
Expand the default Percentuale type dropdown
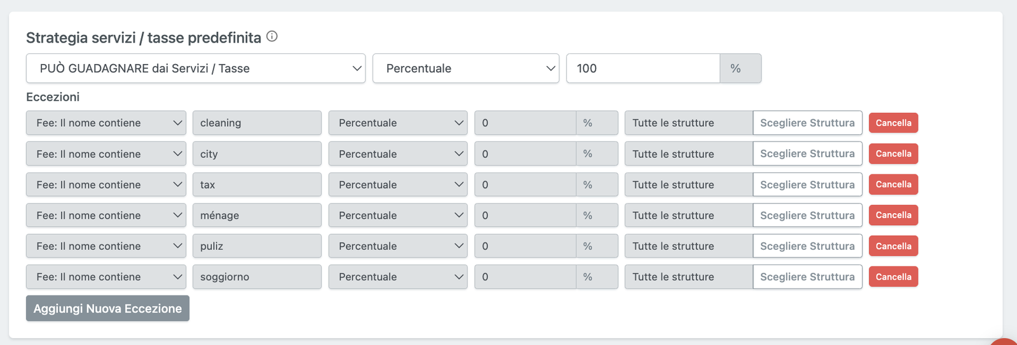[465, 68]
